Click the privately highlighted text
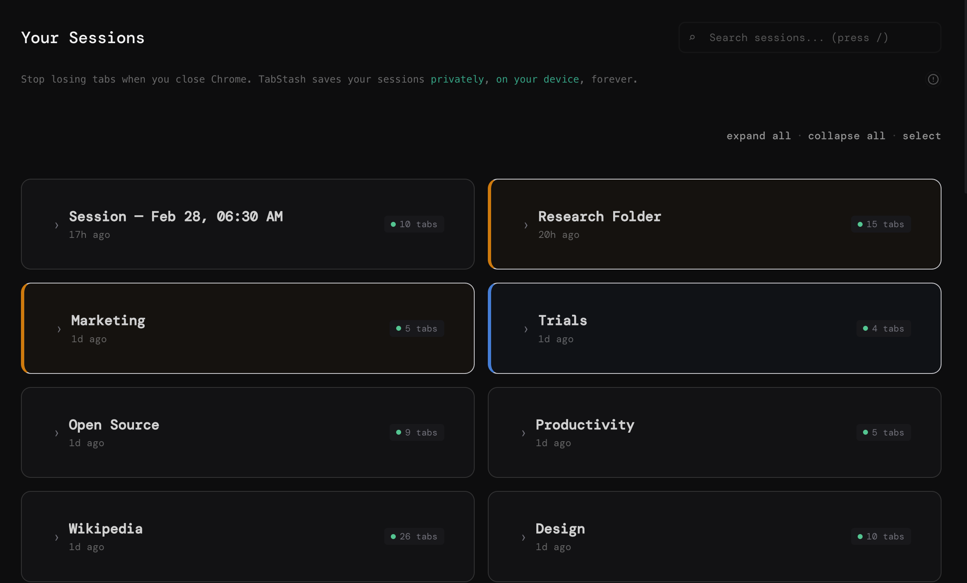967x583 pixels. [x=457, y=79]
